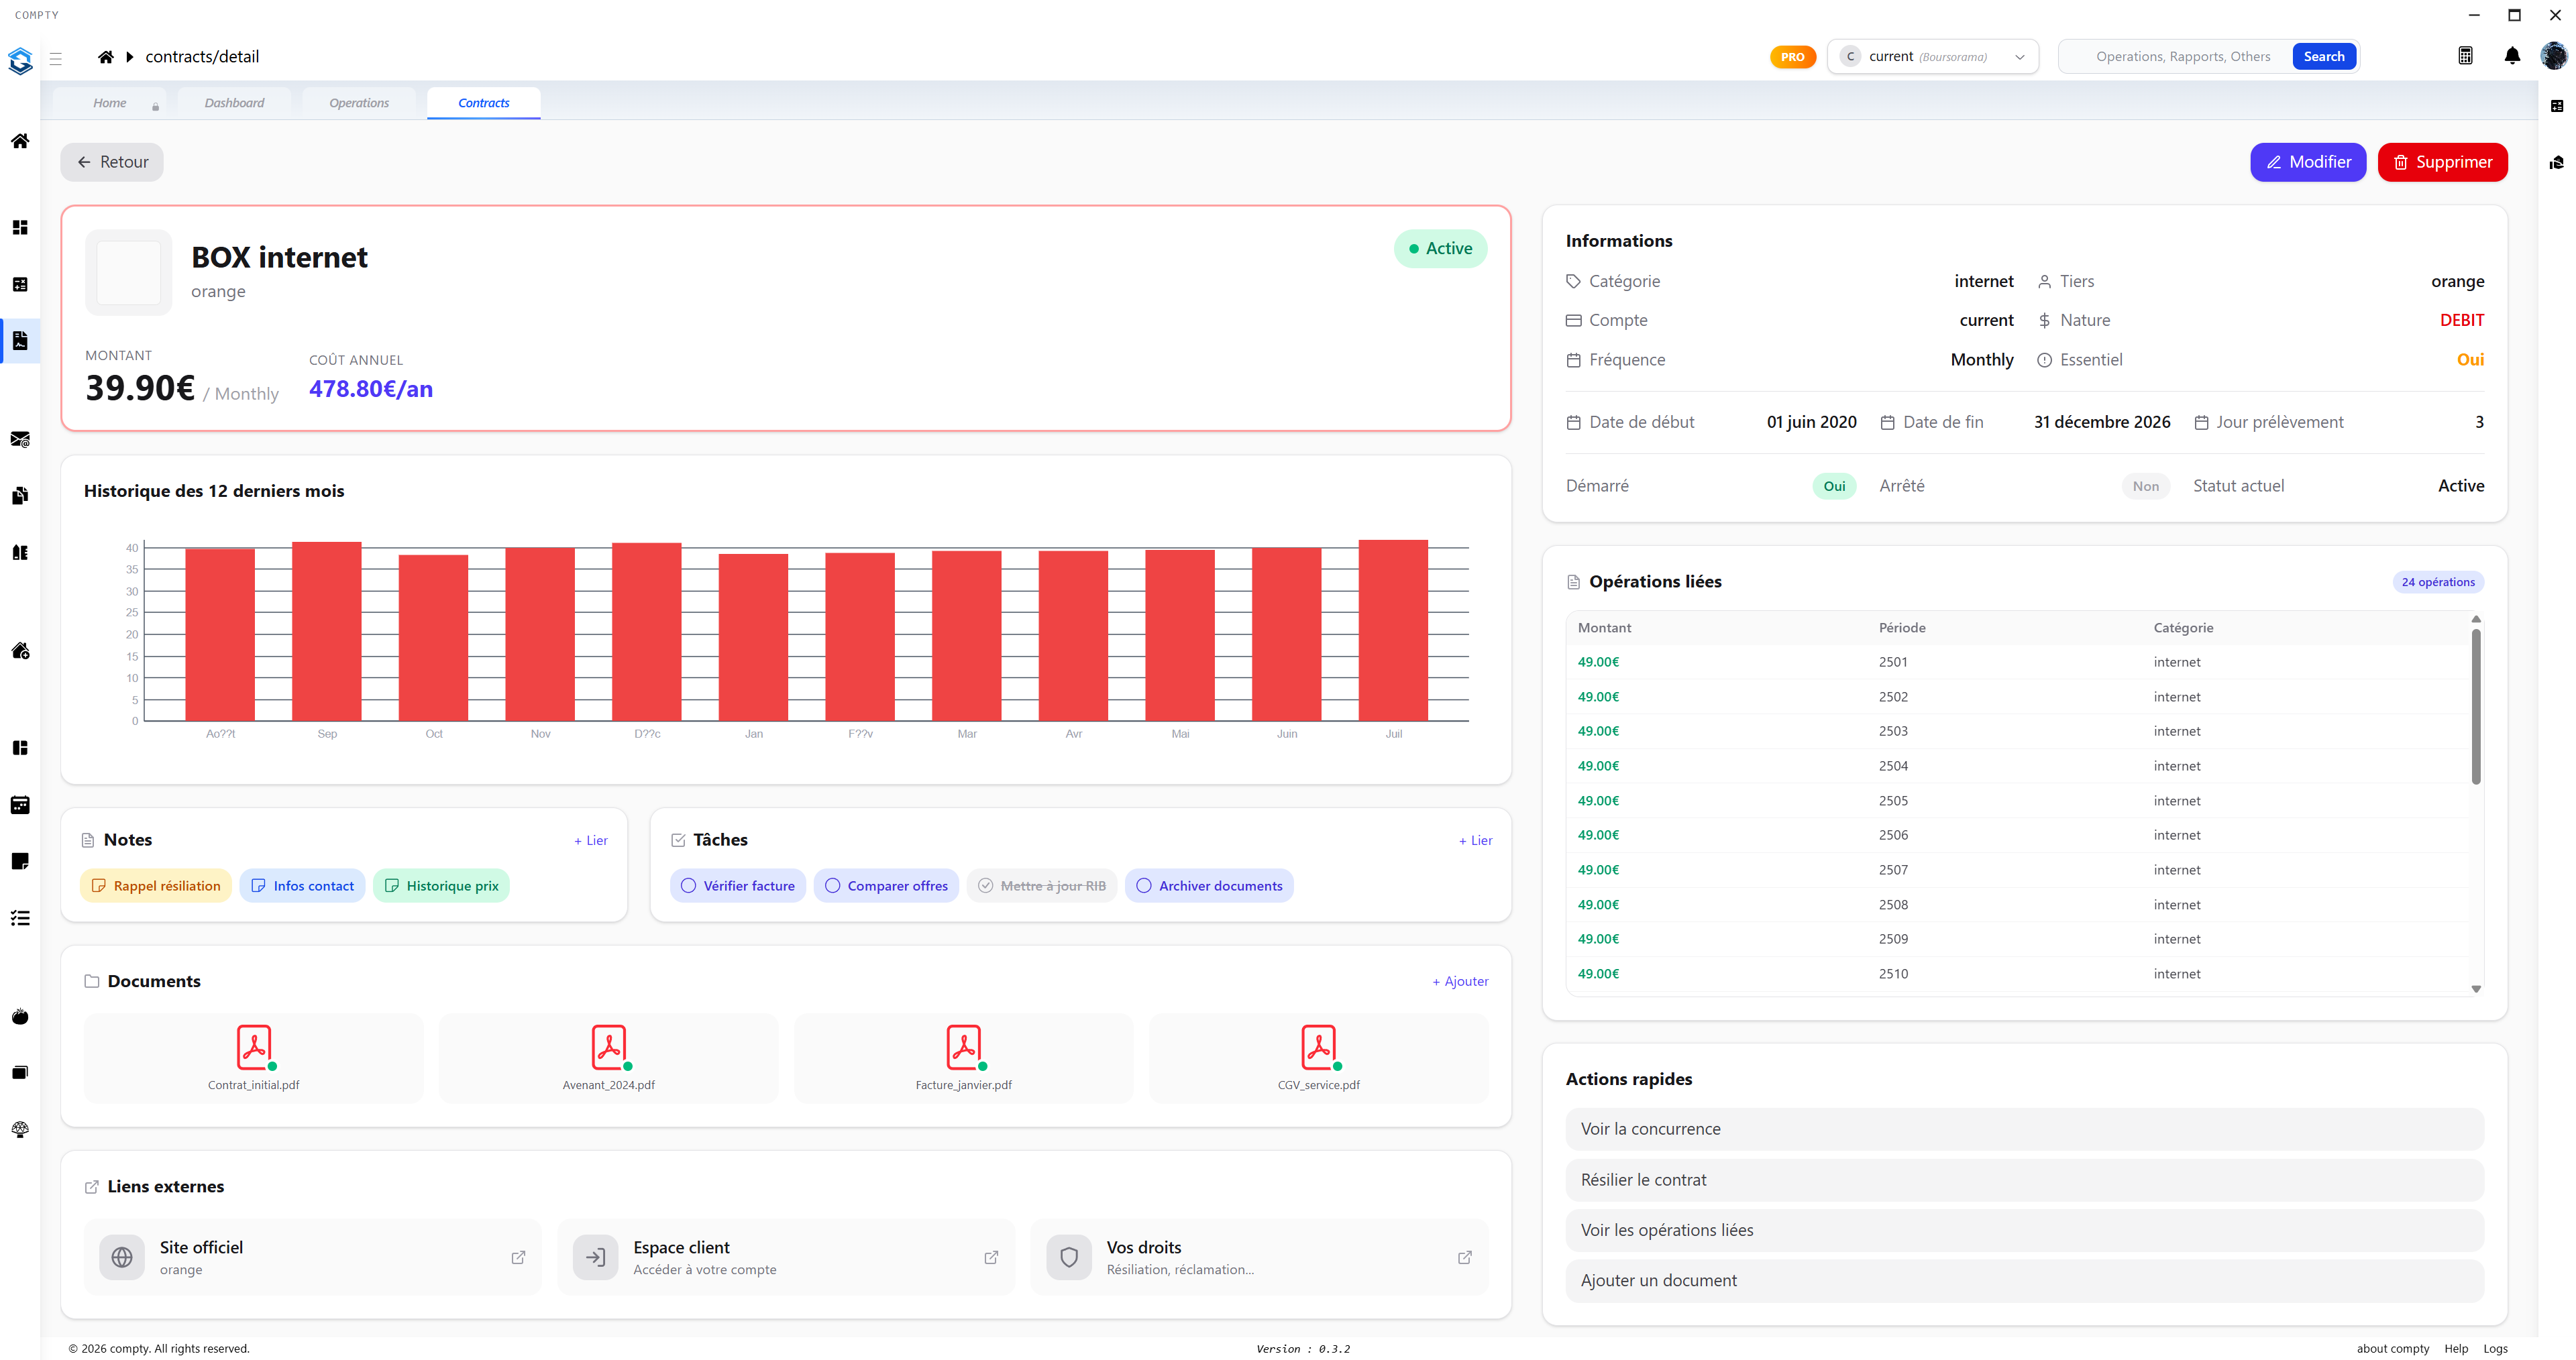The height and width of the screenshot is (1360, 2576).
Task: Click the right-rail calculator grid icon
Action: (x=2557, y=106)
